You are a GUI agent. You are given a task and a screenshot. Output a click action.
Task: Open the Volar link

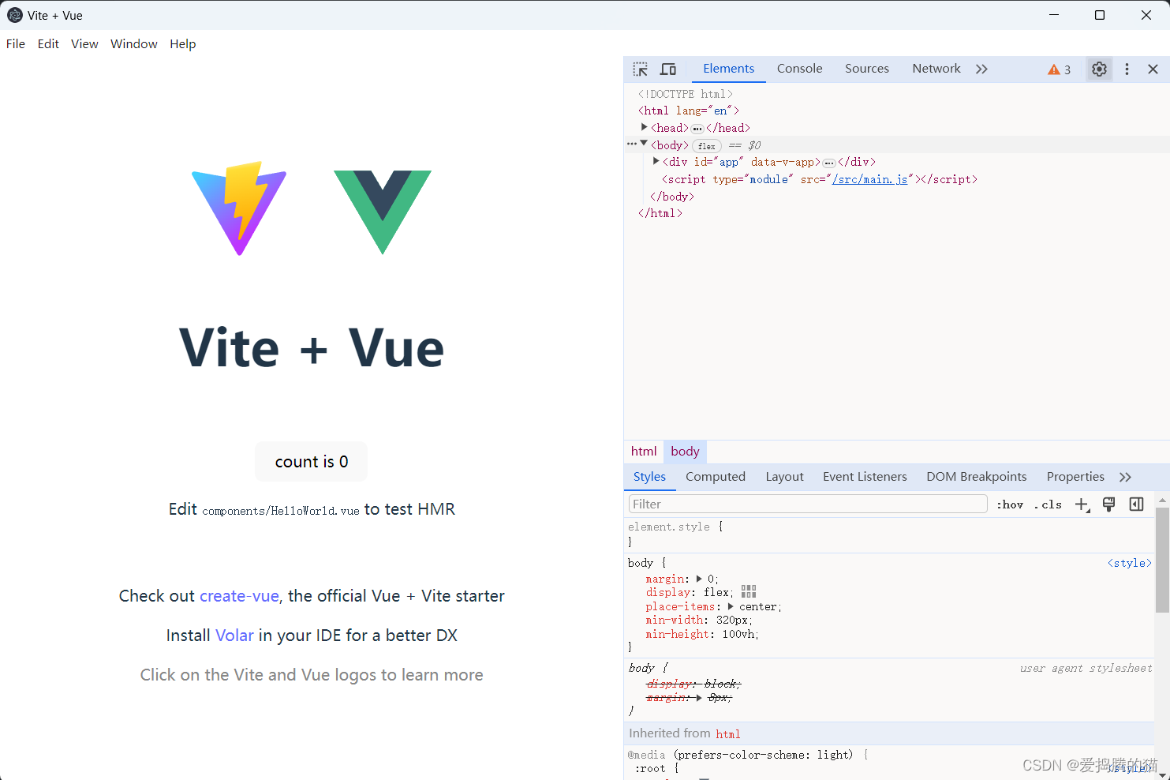pyautogui.click(x=234, y=636)
